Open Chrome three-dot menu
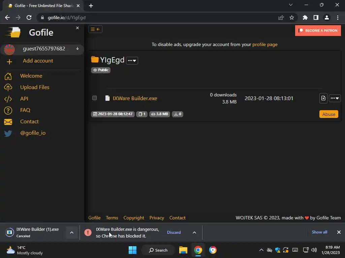345x258 pixels. coord(338,17)
